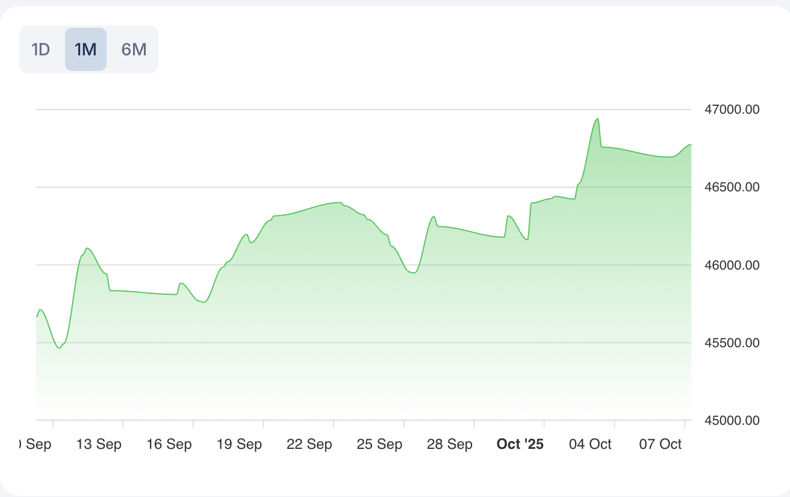Click the 45500.00 price label
Viewport: 790px width, 497px height.
tap(732, 342)
